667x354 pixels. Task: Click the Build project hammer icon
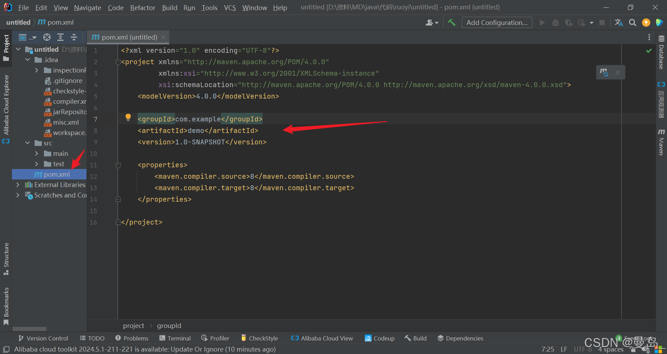452,23
